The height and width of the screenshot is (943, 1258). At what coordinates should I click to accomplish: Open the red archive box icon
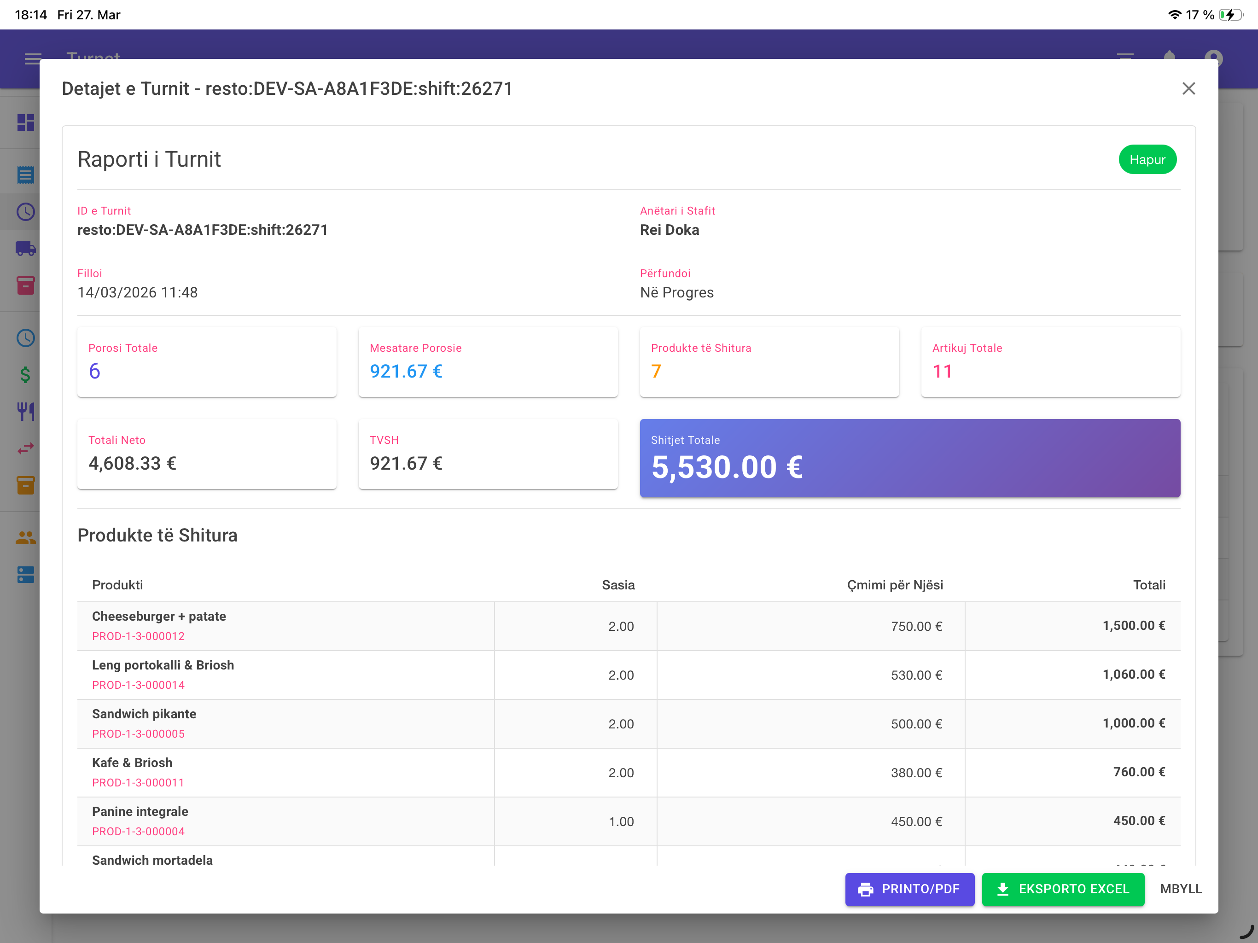pos(26,285)
